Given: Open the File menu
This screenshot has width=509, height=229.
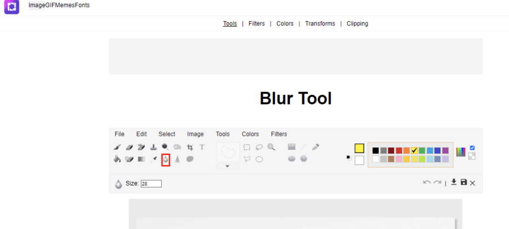Looking at the screenshot, I should (x=119, y=134).
